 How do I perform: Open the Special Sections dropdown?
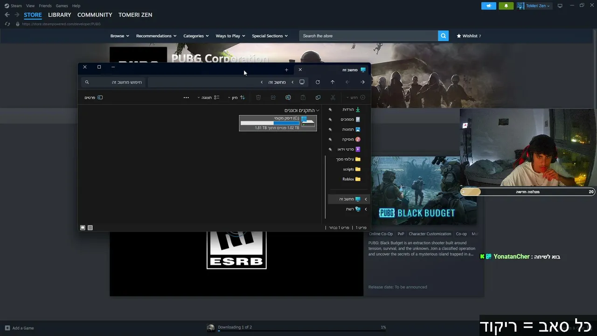point(270,36)
